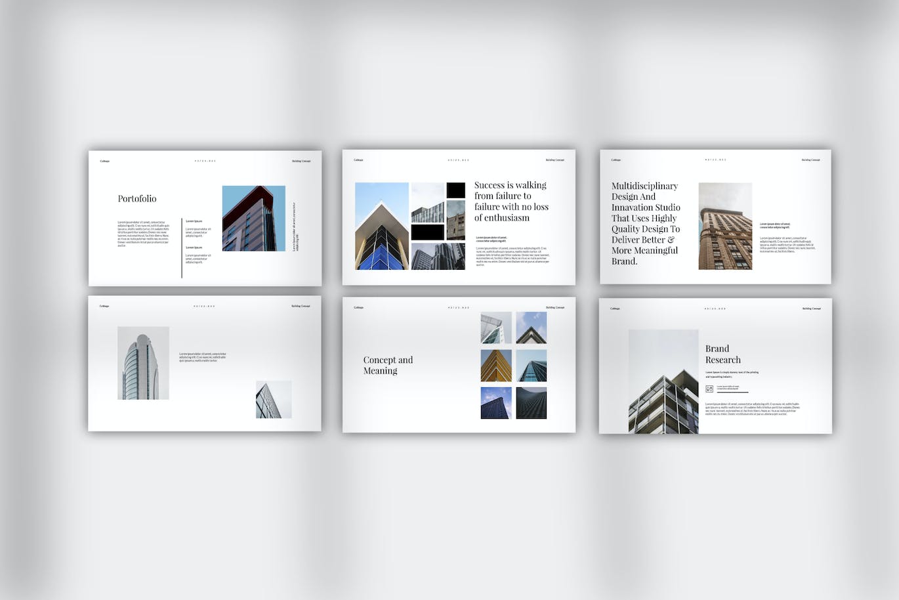Select the 'Success is walking' quote heading
This screenshot has height=600, width=899.
(x=511, y=201)
